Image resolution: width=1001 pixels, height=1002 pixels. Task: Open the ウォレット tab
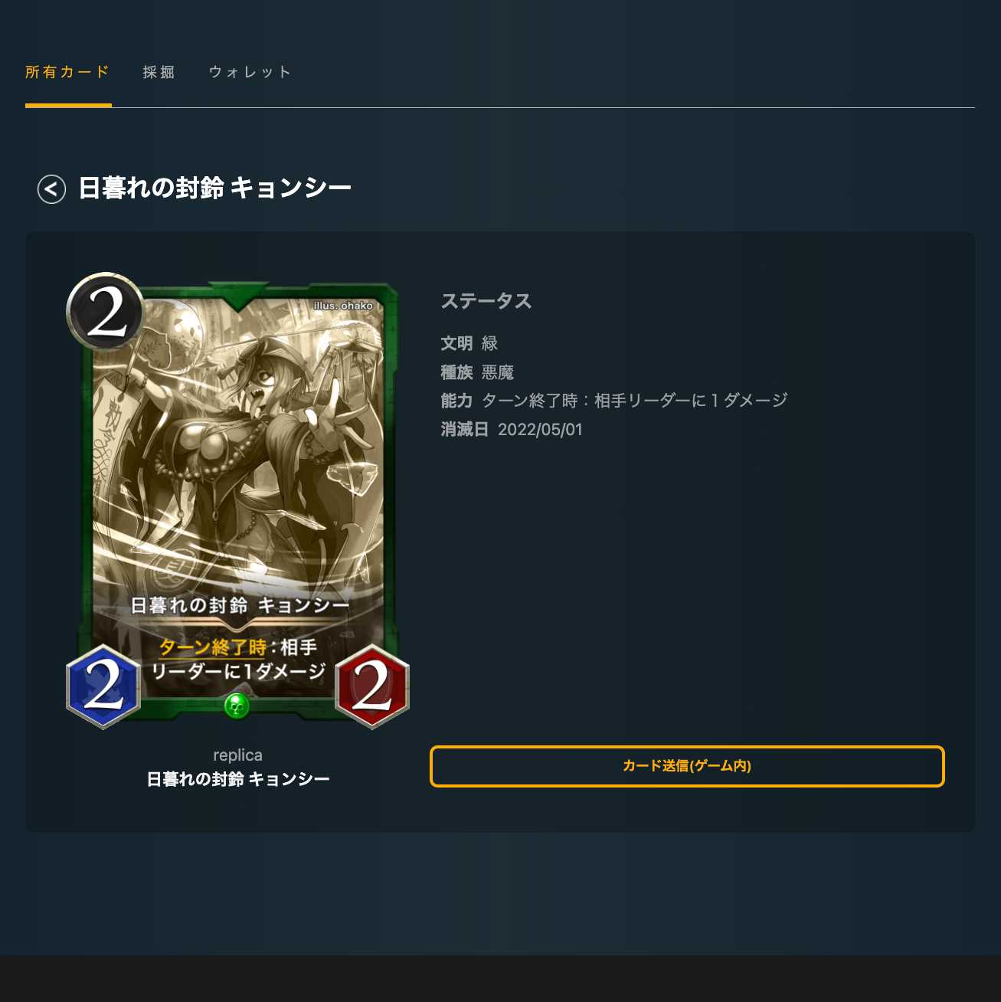coord(250,72)
